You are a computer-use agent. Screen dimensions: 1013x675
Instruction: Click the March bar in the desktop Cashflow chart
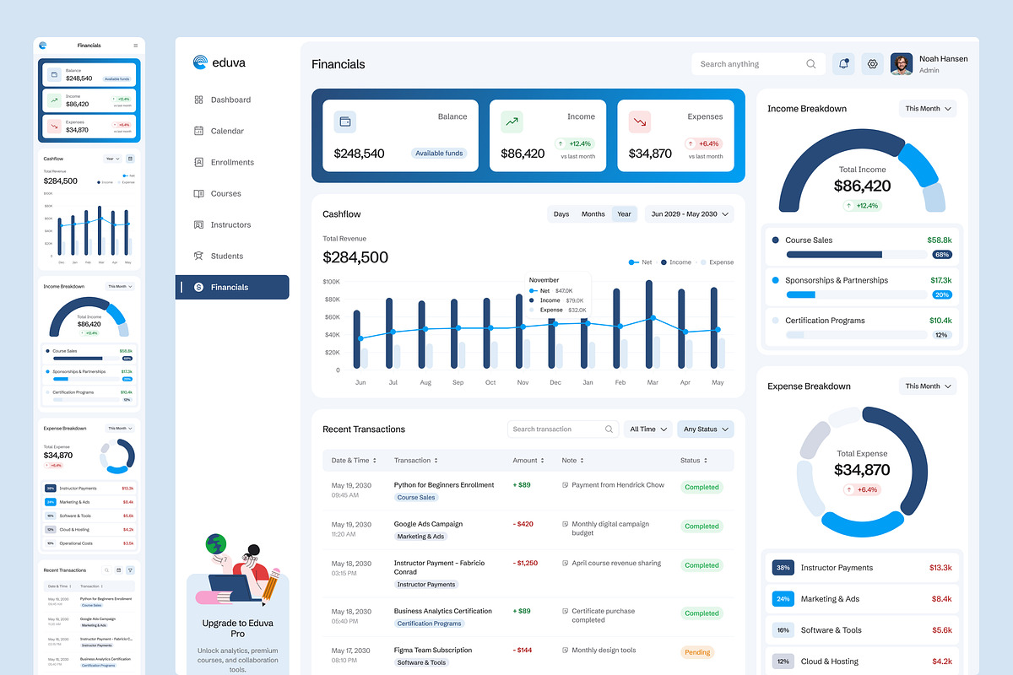pos(649,324)
